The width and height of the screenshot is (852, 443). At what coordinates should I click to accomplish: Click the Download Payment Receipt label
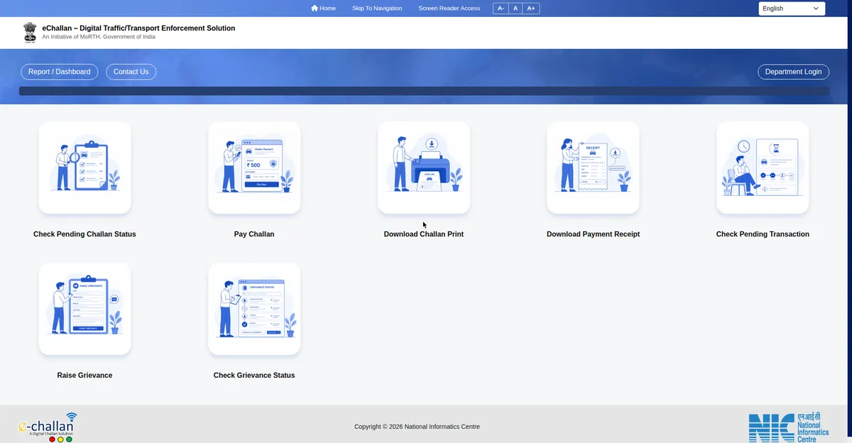[x=593, y=234]
